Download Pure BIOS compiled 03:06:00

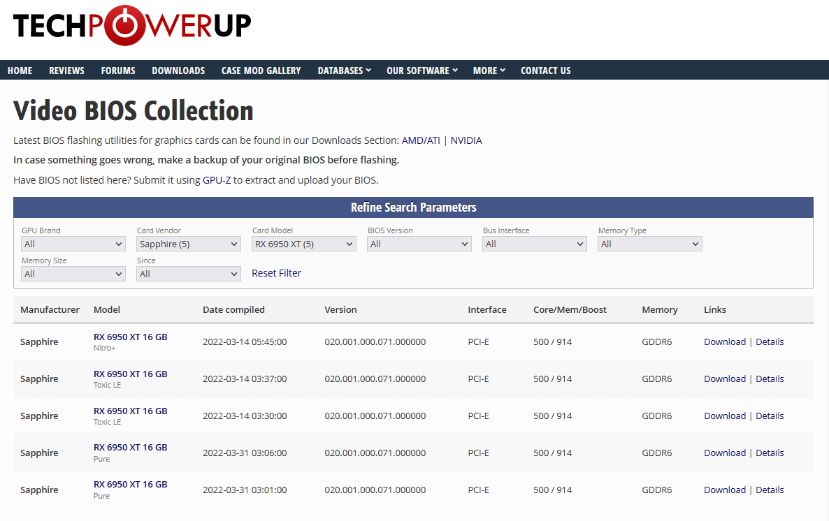pyautogui.click(x=724, y=453)
